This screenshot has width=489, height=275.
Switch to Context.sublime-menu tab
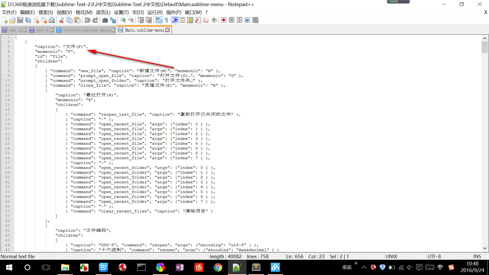tap(86, 30)
